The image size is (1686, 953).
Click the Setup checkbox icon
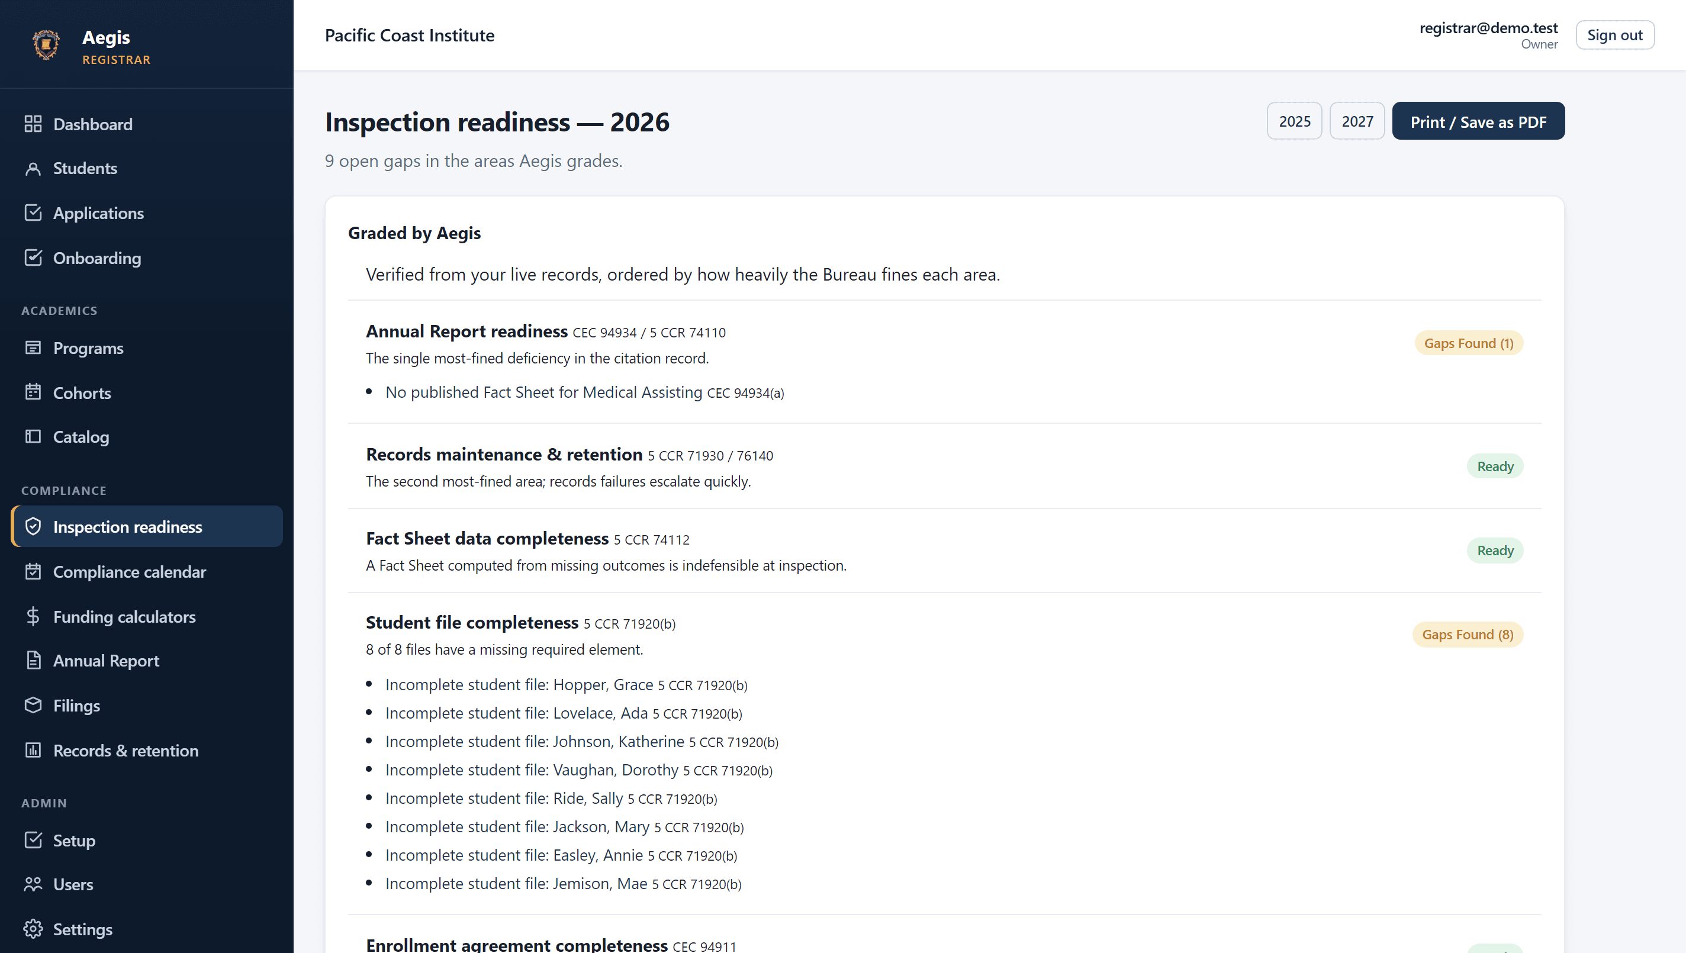coord(33,840)
